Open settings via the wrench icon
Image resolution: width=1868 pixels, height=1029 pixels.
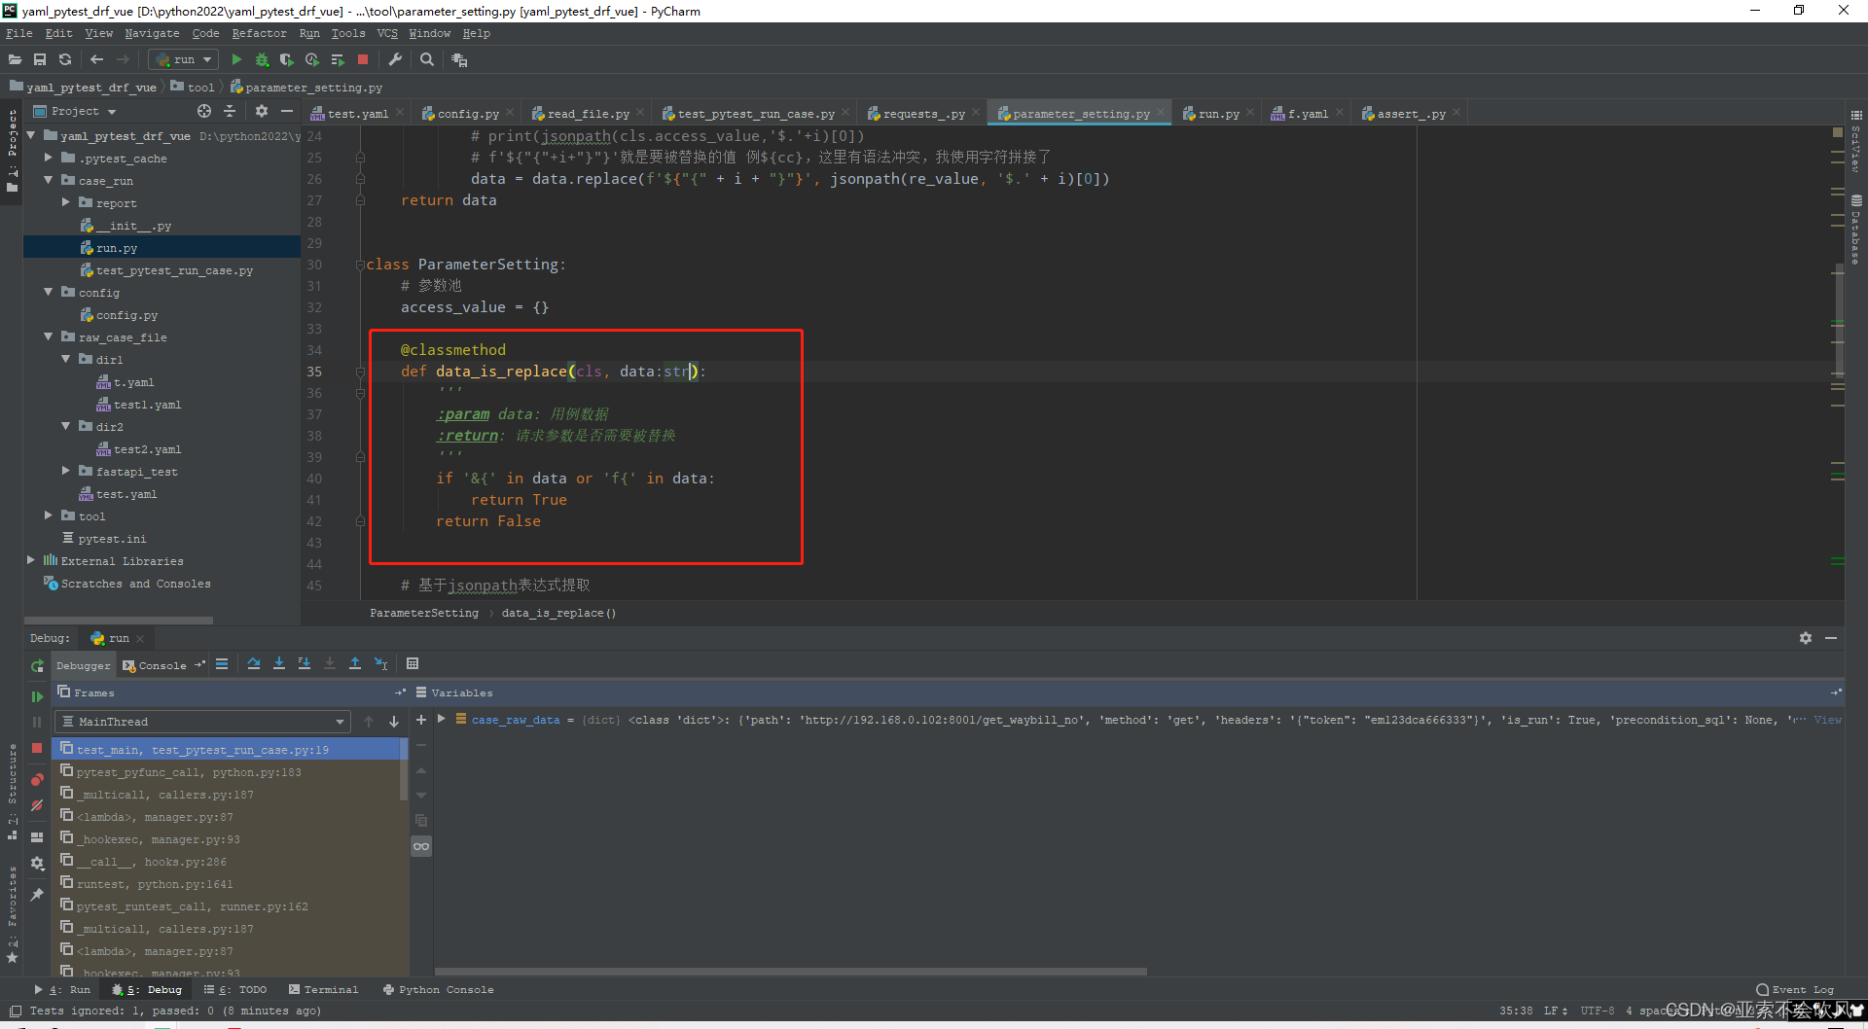tap(395, 59)
